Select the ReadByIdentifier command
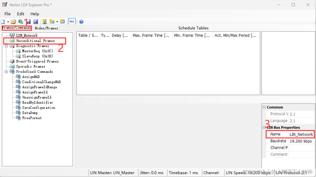Viewport: 316px width, 177px height. (38, 102)
